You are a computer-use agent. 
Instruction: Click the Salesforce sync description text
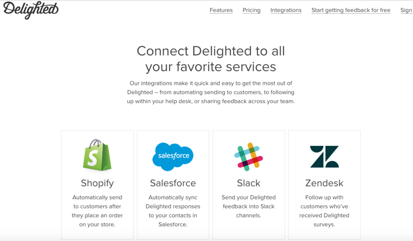(x=173, y=211)
